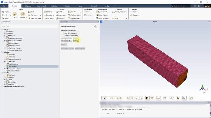Viewport: 211px width, 118px height.
Task: Click the zoom out icon in the graphics toolbar
Action: coord(132,98)
